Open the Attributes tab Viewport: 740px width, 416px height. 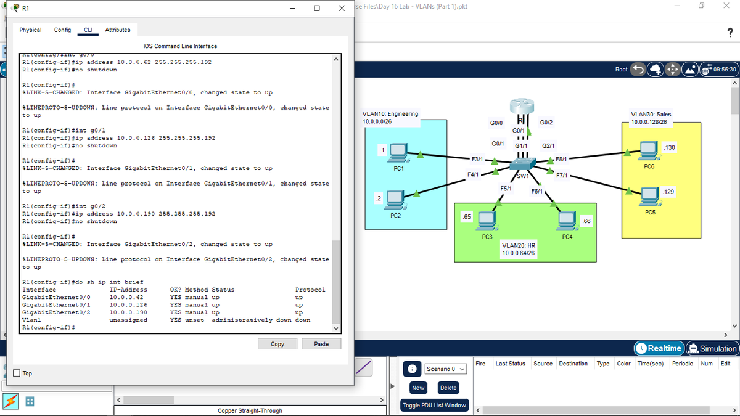(x=118, y=30)
